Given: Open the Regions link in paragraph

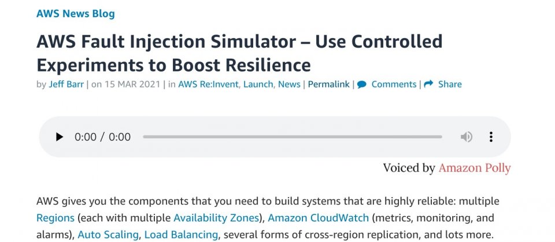Looking at the screenshot, I should click(55, 218).
